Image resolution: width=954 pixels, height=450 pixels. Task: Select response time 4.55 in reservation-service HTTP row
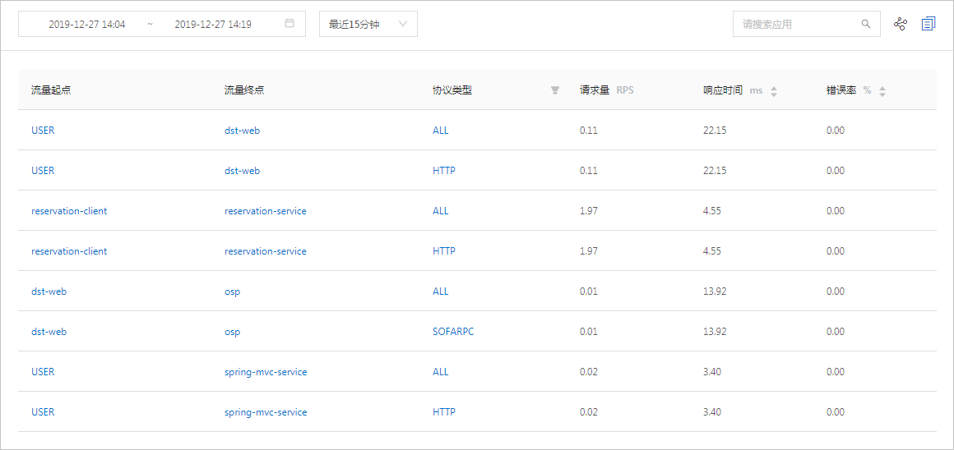[x=712, y=250]
